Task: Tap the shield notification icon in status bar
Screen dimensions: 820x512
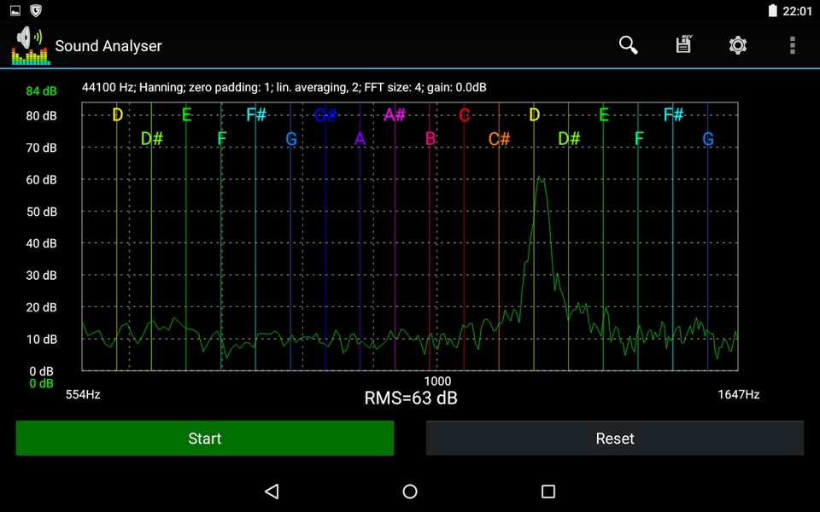Action: point(36,10)
